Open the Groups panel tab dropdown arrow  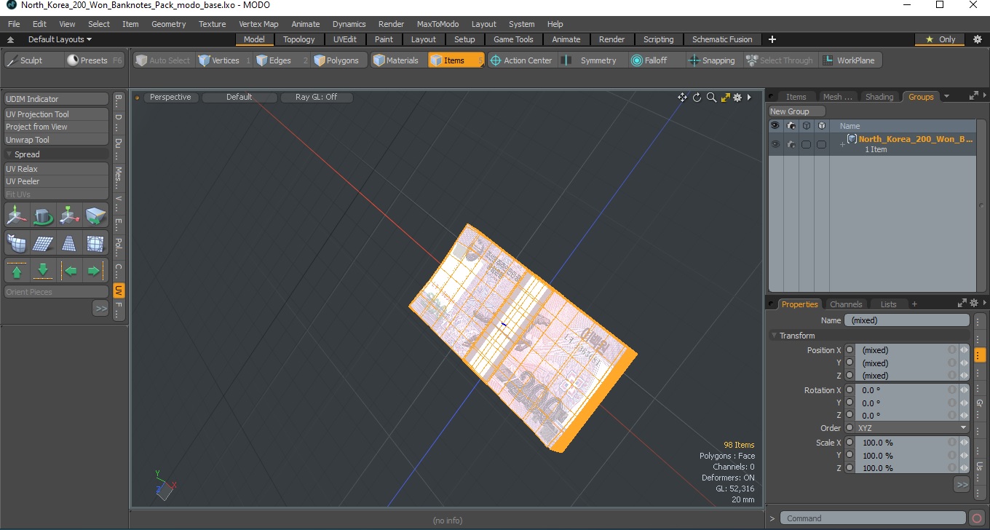click(x=946, y=96)
